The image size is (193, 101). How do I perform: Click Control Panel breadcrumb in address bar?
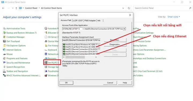[31, 8]
